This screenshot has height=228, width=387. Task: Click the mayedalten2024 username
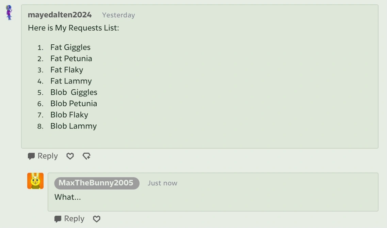(60, 15)
